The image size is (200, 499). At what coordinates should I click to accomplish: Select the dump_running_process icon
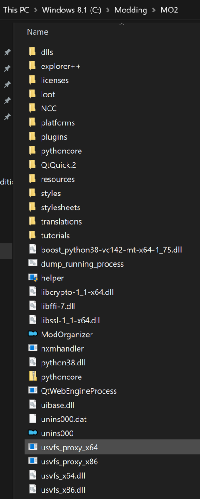coord(33,264)
